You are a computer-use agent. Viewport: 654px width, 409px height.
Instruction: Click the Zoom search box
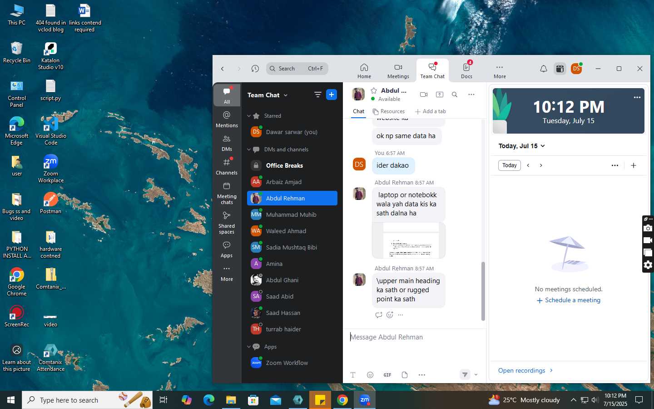pyautogui.click(x=297, y=69)
